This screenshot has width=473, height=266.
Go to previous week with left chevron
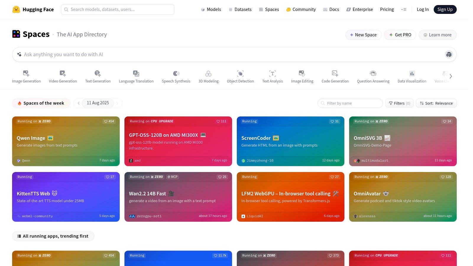click(78, 103)
